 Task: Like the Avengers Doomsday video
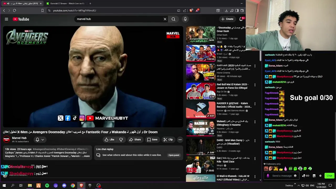(x=109, y=140)
